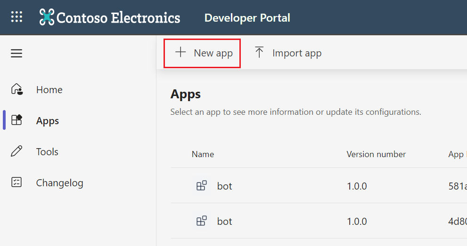Collapse the sidebar with hamburger icon

(x=16, y=54)
